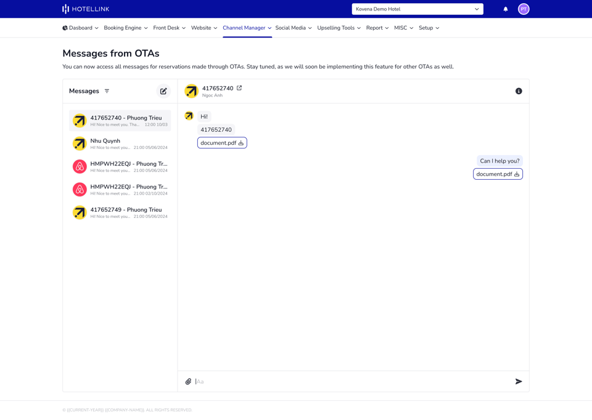This screenshot has height=420, width=592.
Task: Expand the Dasboard menu
Action: tap(80, 28)
